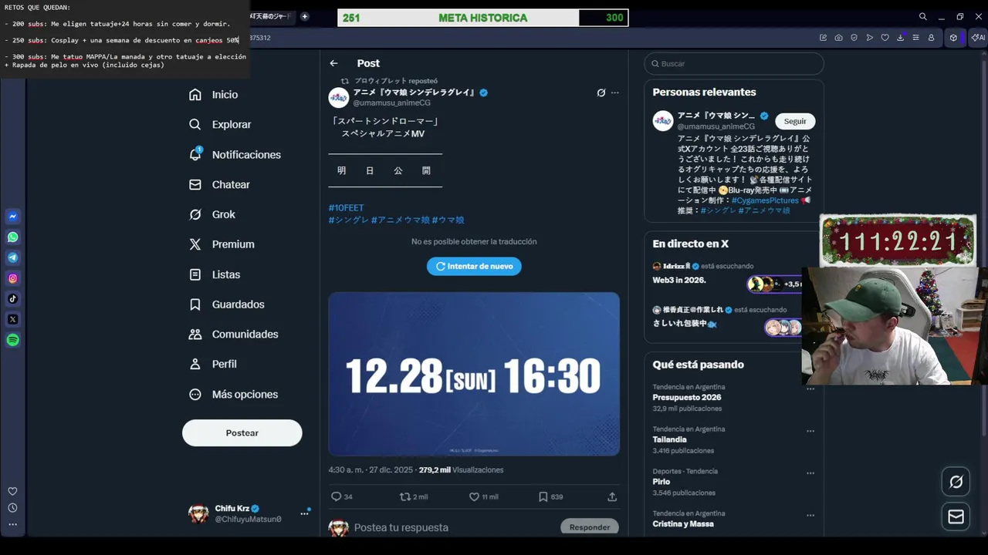Screen dimensions: 988x555
Task: Focus the Buscar search field
Action: (x=734, y=63)
